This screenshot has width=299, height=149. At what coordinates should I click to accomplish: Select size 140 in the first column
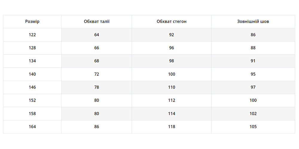[32, 74]
